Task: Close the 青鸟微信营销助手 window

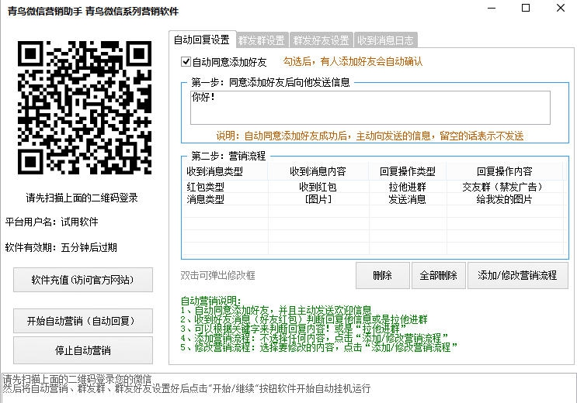Action: [561, 8]
